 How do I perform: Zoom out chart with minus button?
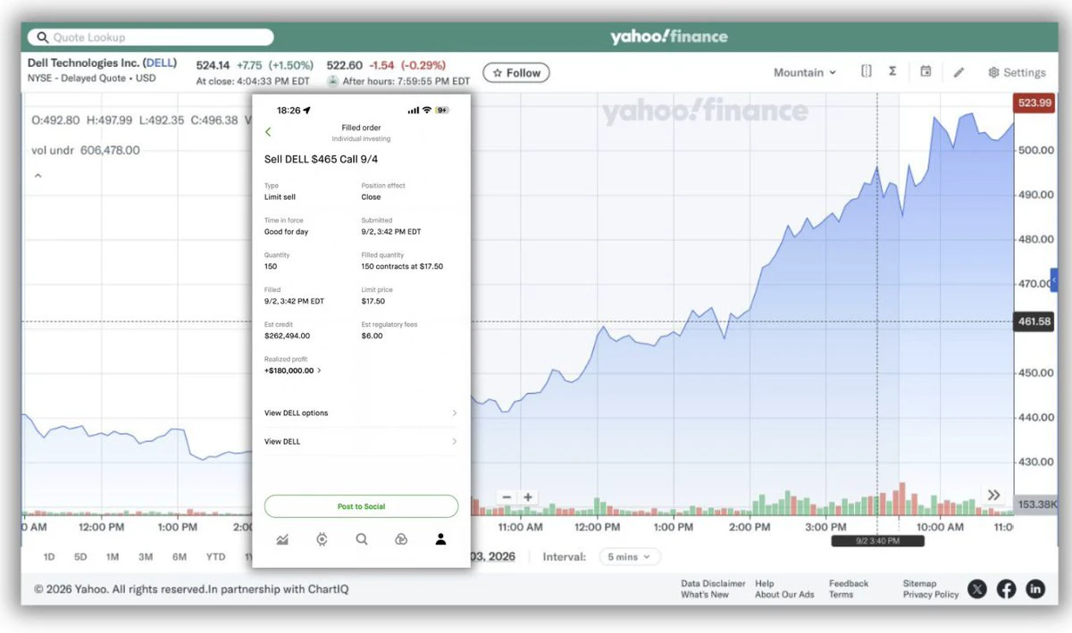(x=507, y=497)
